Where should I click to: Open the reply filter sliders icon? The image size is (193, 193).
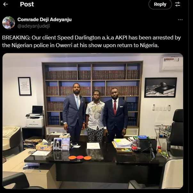[178, 4]
